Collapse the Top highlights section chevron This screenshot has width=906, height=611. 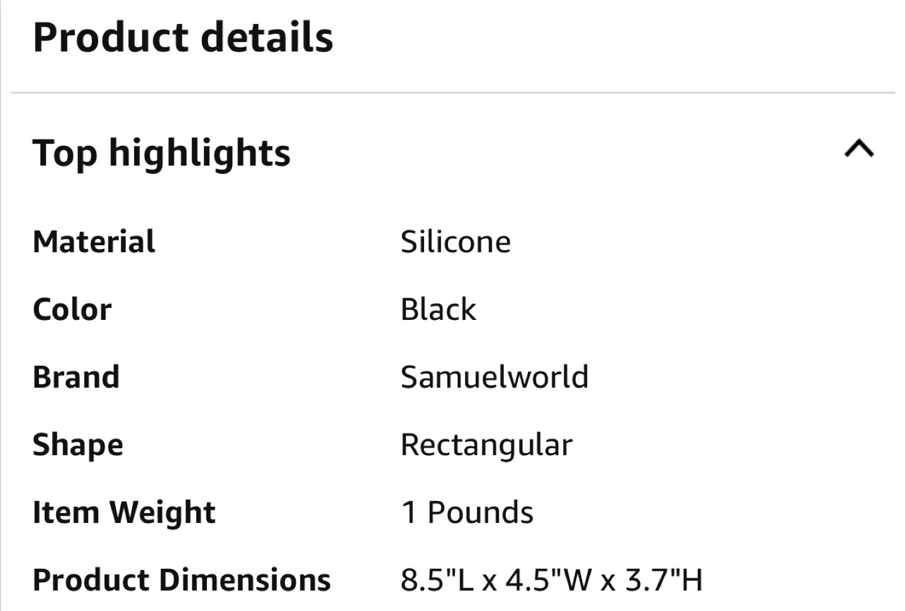[859, 150]
